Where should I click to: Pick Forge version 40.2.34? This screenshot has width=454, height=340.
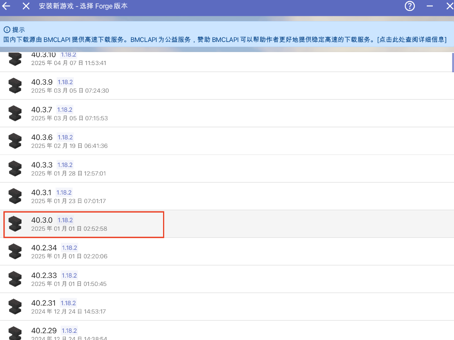[44, 248]
